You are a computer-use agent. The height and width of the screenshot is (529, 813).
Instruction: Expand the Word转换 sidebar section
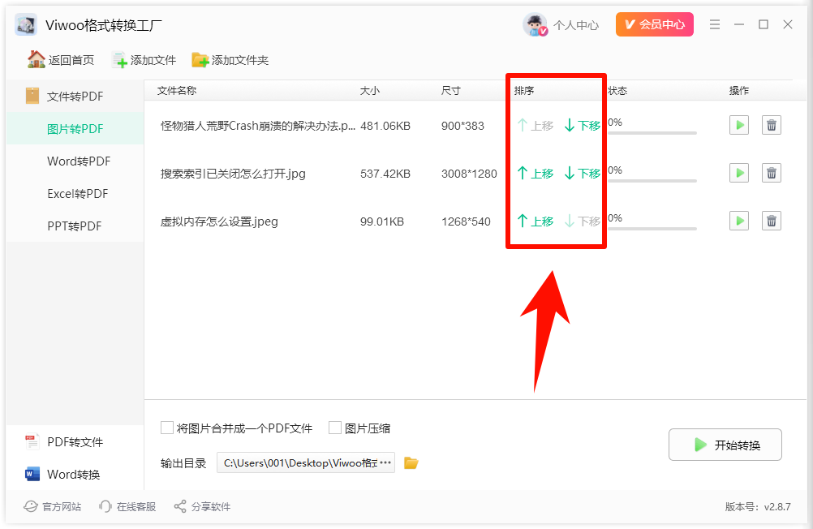click(x=75, y=474)
